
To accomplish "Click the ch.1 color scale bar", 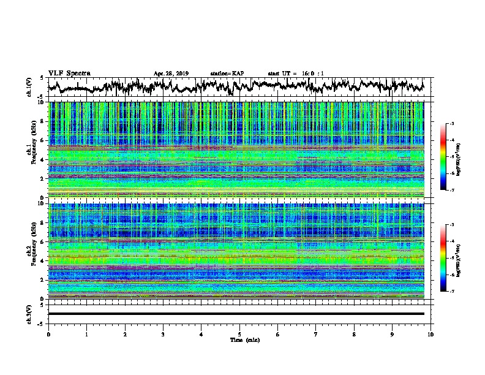I will click(443, 157).
